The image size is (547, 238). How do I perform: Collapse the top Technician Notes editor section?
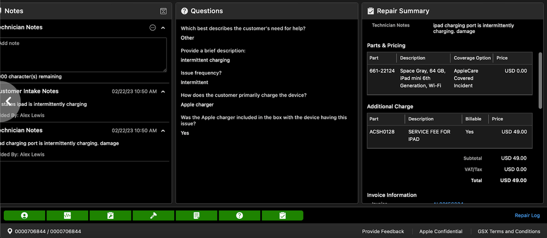[x=163, y=28]
